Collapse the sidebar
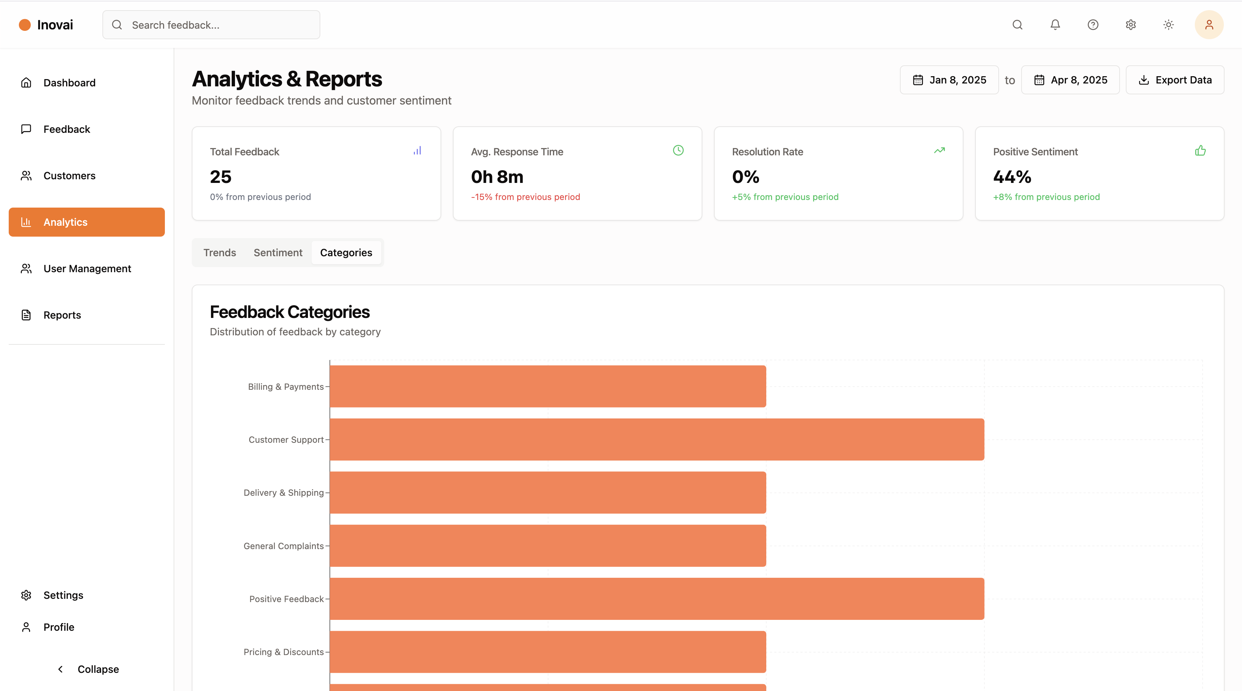Viewport: 1242px width, 691px height. tap(88, 669)
